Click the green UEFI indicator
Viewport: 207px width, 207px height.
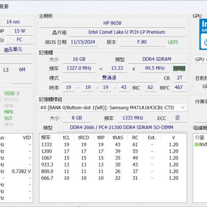[173, 42]
